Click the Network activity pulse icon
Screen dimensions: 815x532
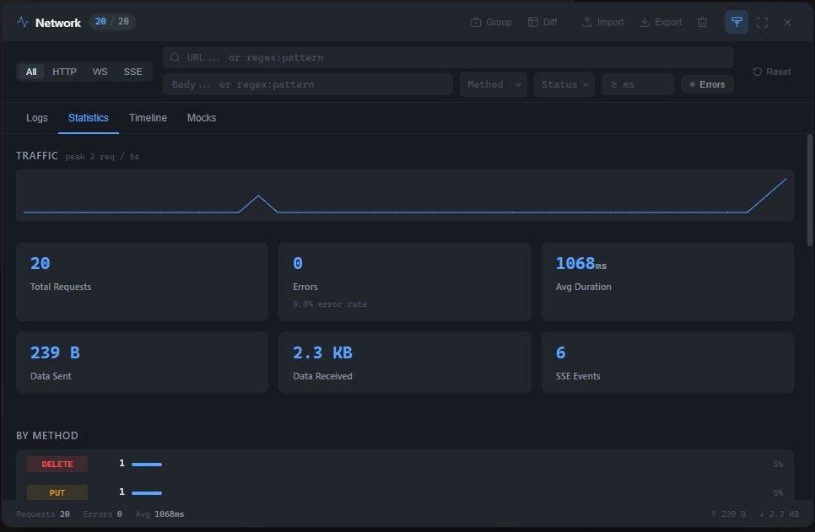tap(23, 22)
